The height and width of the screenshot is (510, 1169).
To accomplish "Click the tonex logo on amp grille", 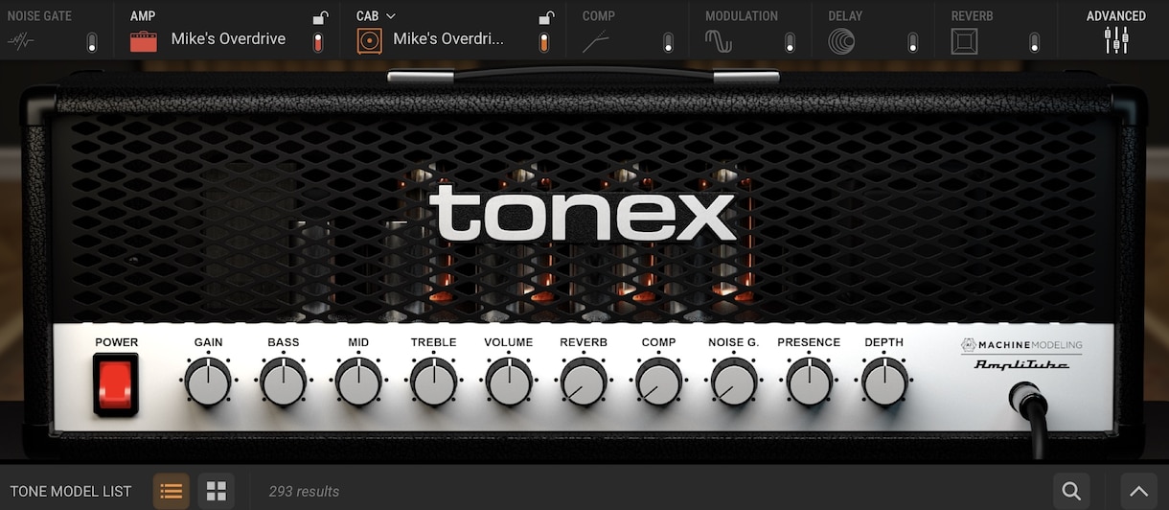I will (584, 214).
